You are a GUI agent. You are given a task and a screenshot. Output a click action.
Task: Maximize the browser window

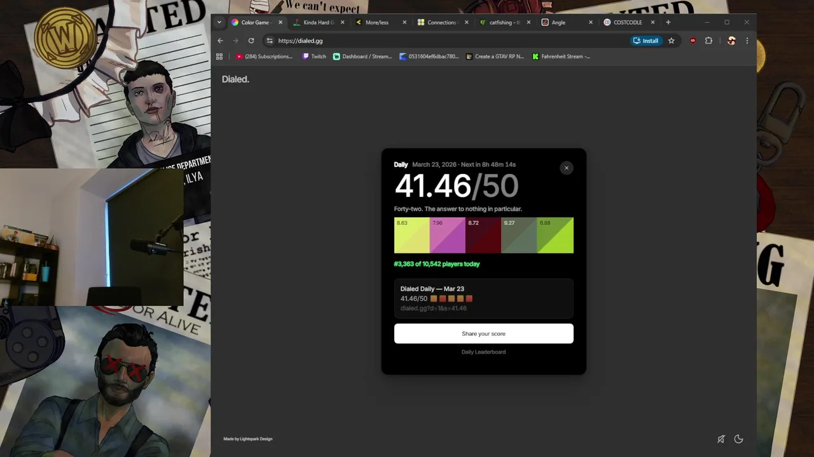[x=727, y=22]
